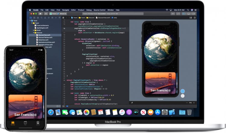Collapse the top-level Travel project
Screen dimensions: 226x133
point(30,21)
